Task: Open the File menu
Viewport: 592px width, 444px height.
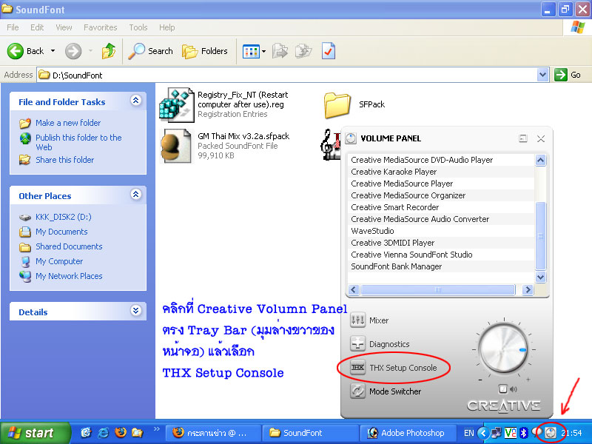Action: [13, 27]
